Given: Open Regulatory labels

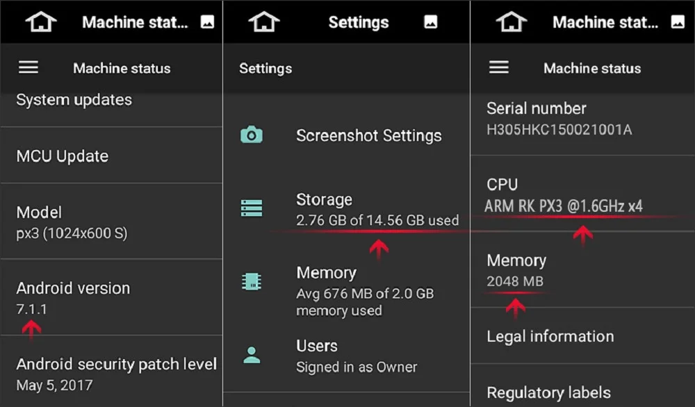Looking at the screenshot, I should click(549, 392).
